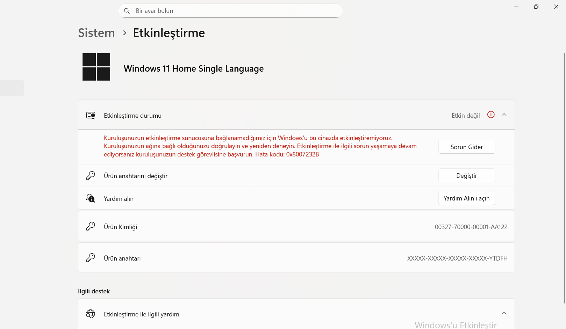The width and height of the screenshot is (566, 329).
Task: Click the red info warning icon
Action: tap(491, 115)
